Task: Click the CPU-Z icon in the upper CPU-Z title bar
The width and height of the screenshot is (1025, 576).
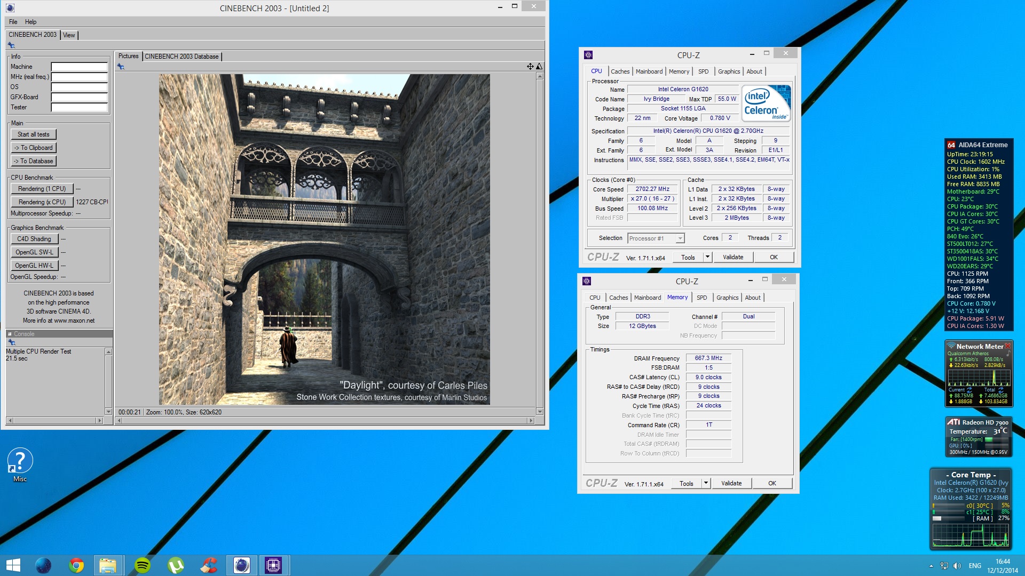Action: tap(588, 54)
